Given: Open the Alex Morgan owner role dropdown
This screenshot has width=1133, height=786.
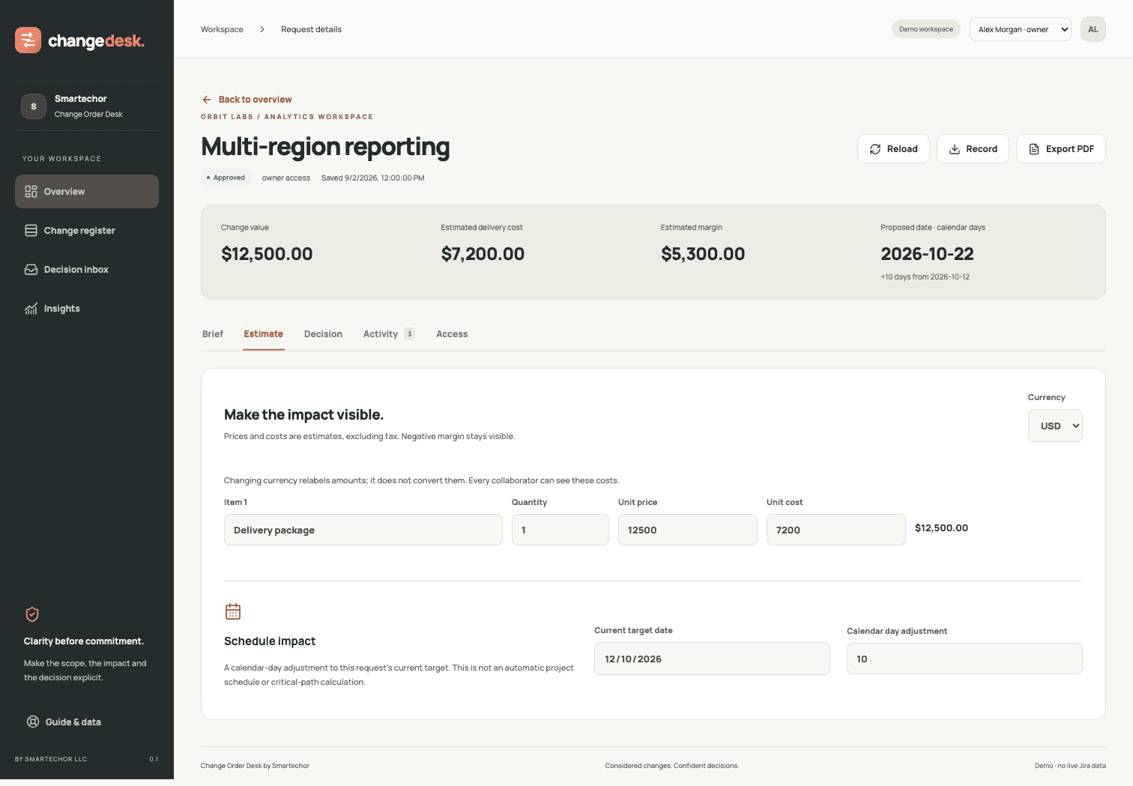Looking at the screenshot, I should (1021, 29).
